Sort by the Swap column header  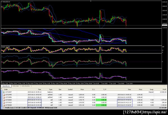pyautogui.click(x=151, y=90)
